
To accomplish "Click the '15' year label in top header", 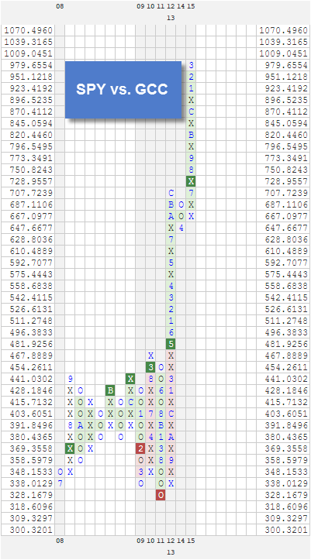I will pos(192,6).
